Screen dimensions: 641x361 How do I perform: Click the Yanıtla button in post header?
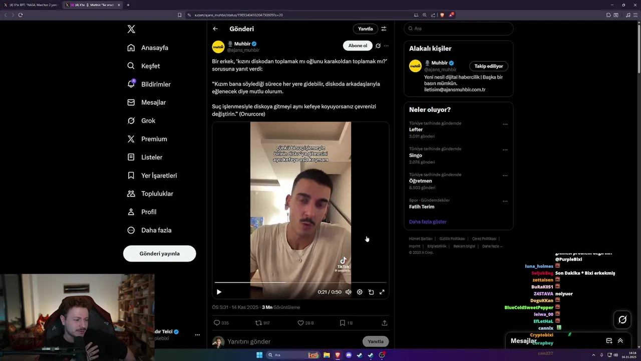[365, 29]
